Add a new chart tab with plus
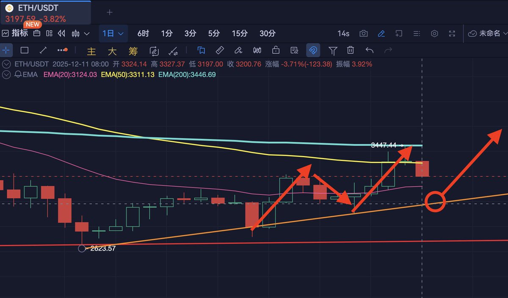 [x=110, y=12]
